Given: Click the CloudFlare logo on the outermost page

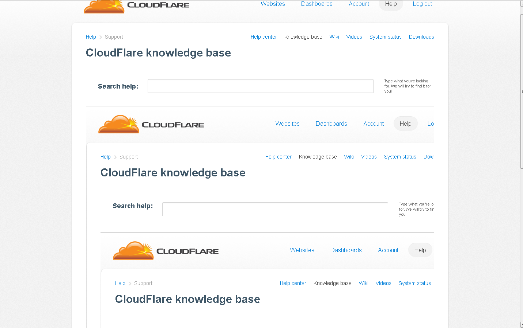Looking at the screenshot, I should pyautogui.click(x=137, y=7).
